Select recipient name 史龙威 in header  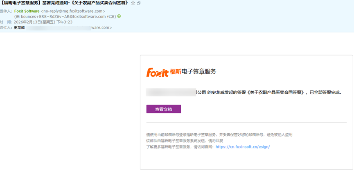[x=19, y=28]
